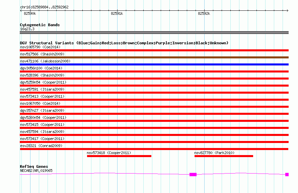Click the nsv573413 (Cooper2011) label text
Viewport: 298px width, 193px height.
[42, 96]
